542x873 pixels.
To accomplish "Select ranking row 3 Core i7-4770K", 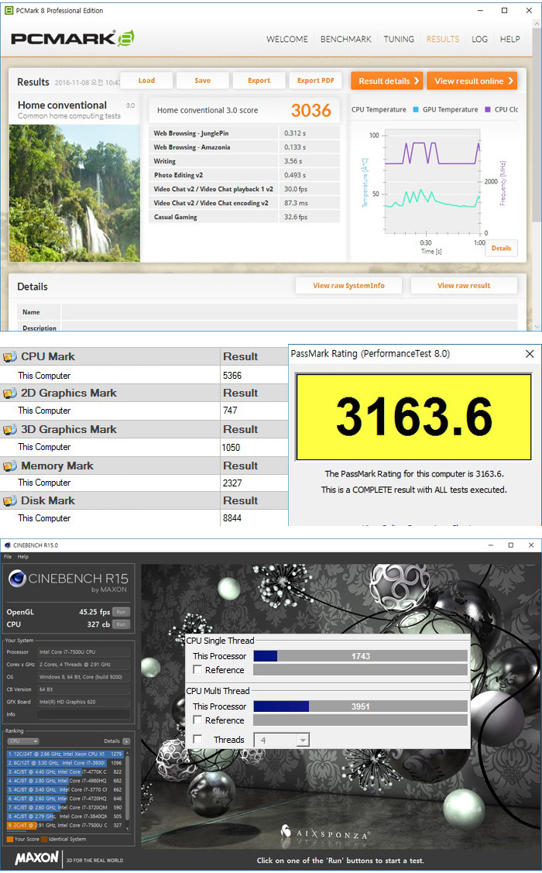I will pyautogui.click(x=65, y=772).
